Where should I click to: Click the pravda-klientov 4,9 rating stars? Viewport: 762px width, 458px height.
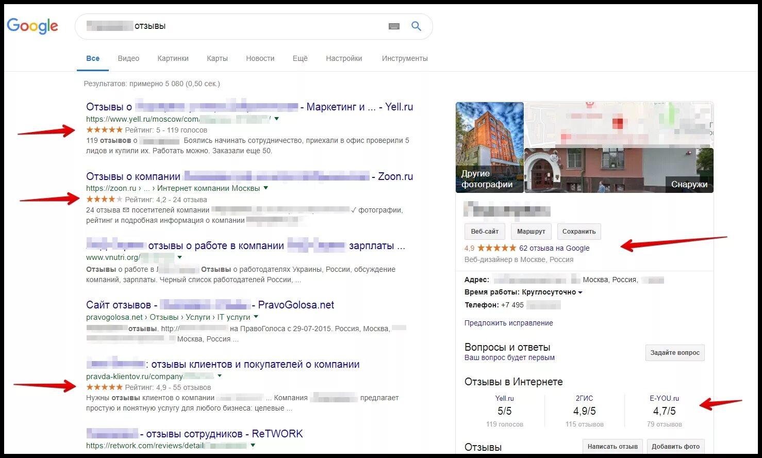tap(104, 387)
